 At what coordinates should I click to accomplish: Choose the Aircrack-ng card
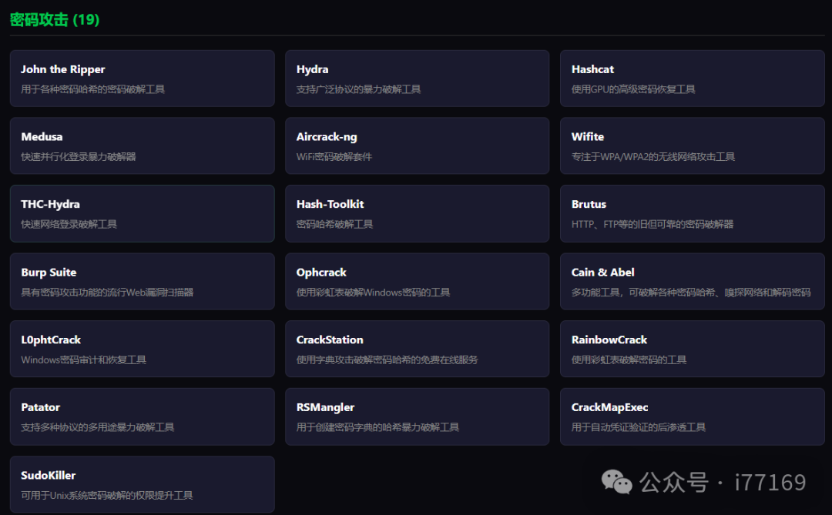(x=417, y=145)
